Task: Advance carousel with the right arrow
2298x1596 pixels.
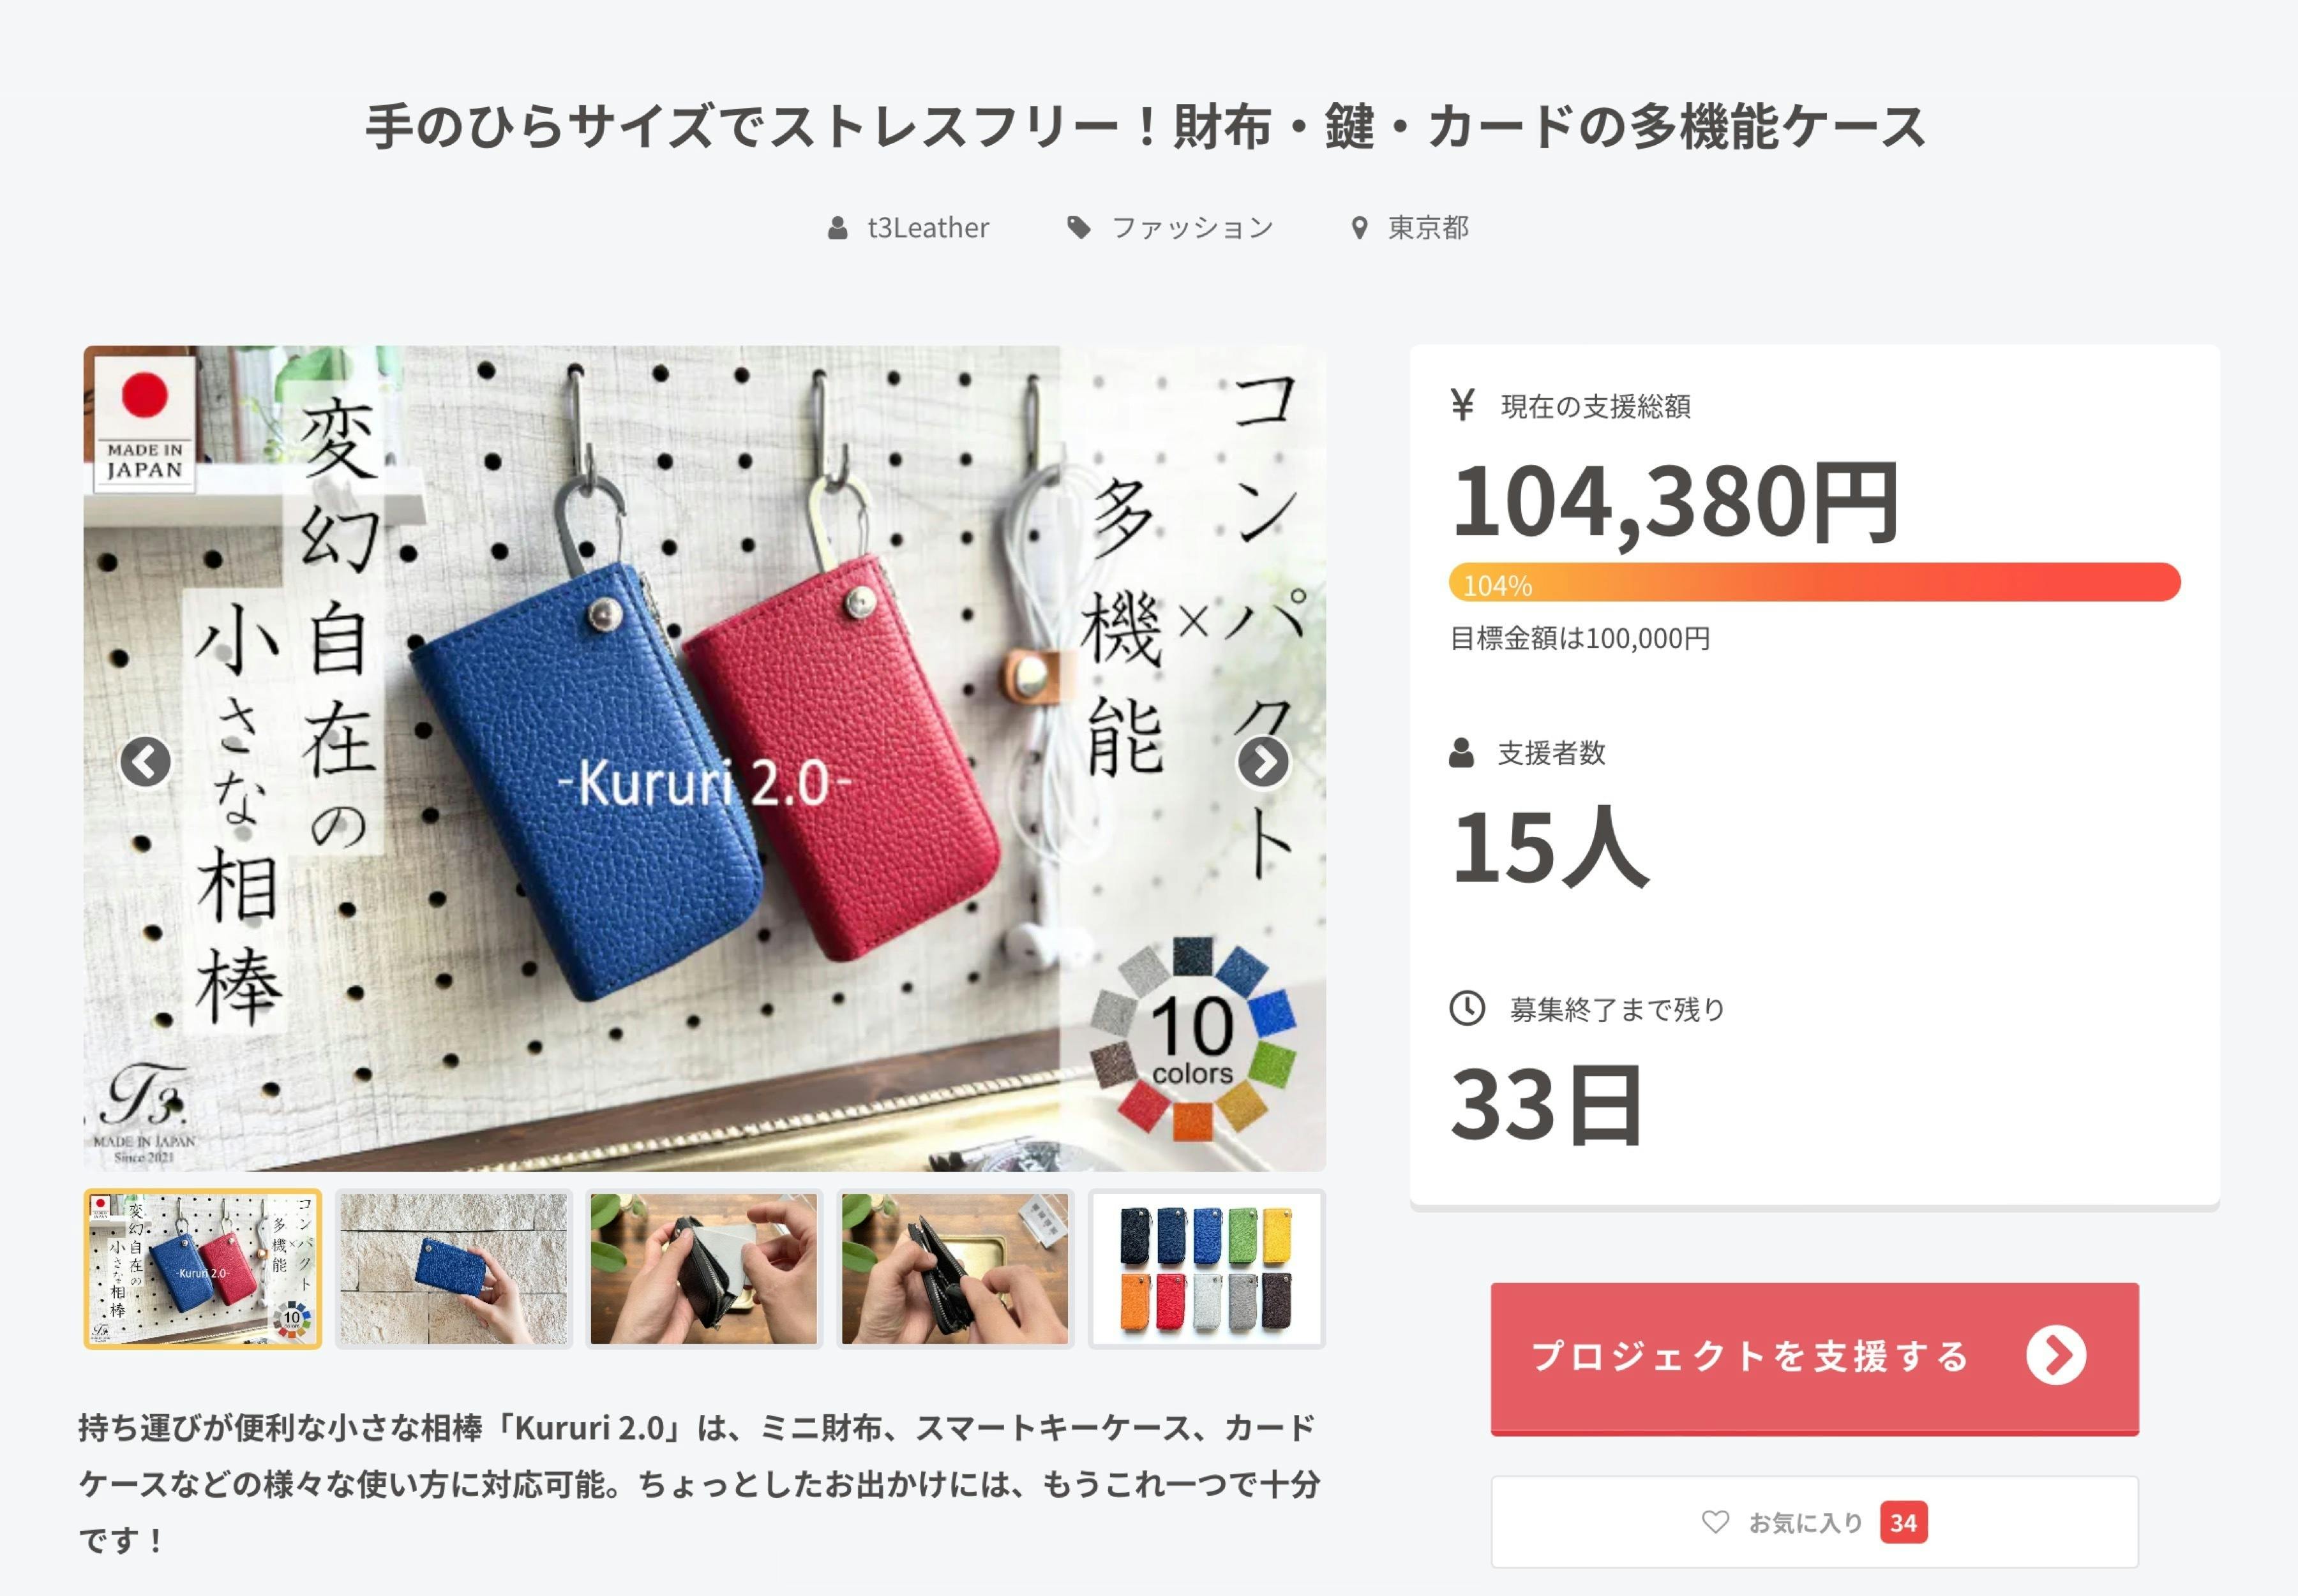Action: point(1263,762)
